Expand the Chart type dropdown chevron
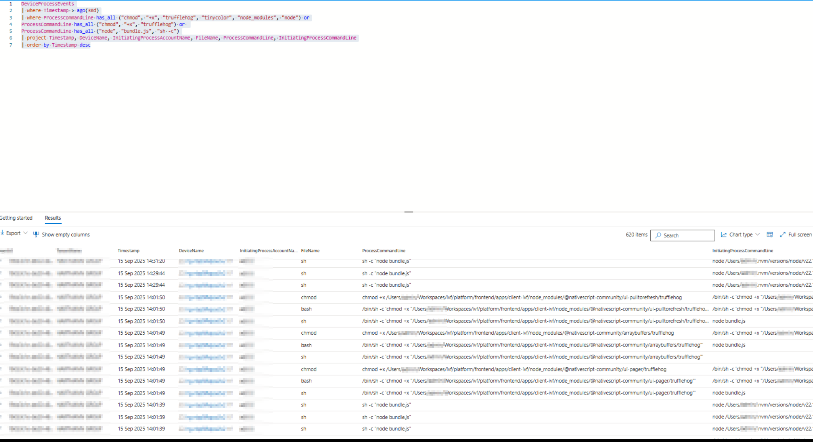This screenshot has height=442, width=813. click(757, 235)
